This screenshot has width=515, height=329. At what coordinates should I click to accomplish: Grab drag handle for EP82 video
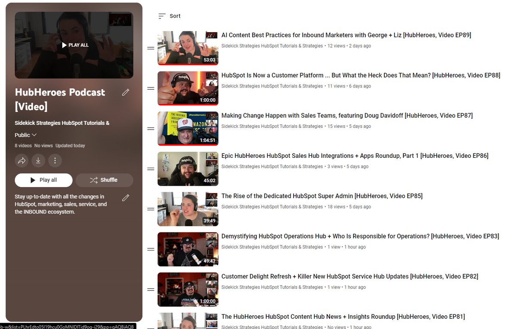click(151, 290)
